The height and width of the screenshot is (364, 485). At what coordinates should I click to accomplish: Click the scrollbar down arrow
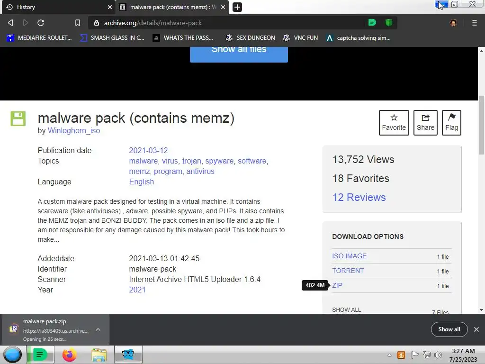point(481,310)
